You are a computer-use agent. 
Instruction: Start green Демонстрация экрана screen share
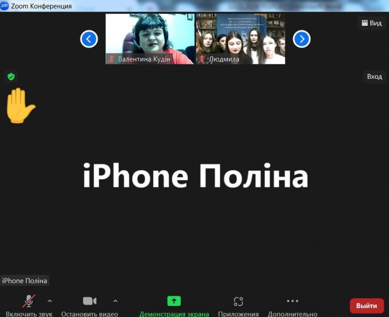pos(174,301)
